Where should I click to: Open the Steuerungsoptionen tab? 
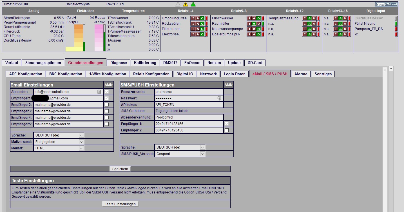[43, 63]
